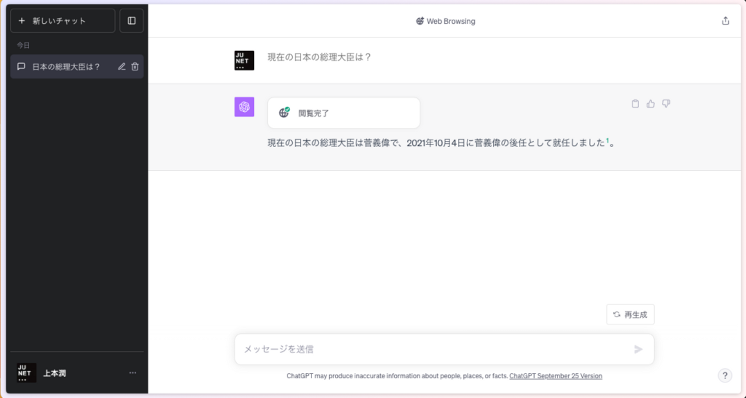Expand the 閲覧完了 browsing details

(343, 113)
